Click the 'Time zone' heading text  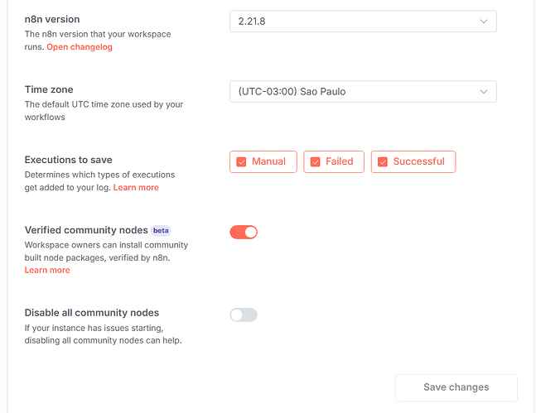click(x=49, y=89)
